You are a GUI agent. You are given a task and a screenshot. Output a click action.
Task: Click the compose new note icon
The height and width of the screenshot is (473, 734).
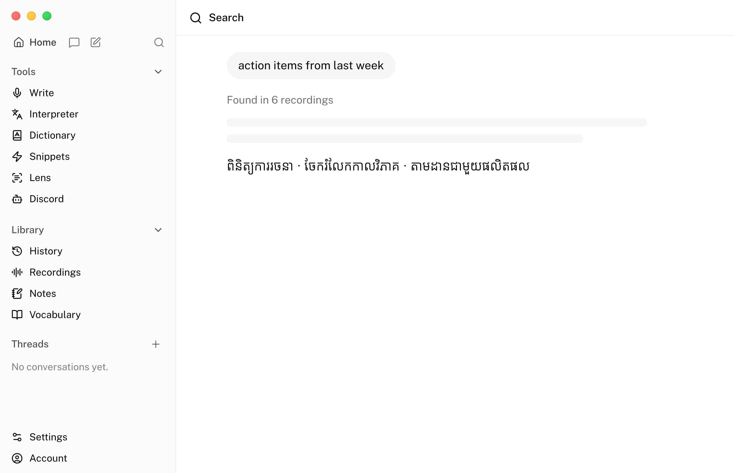(95, 42)
